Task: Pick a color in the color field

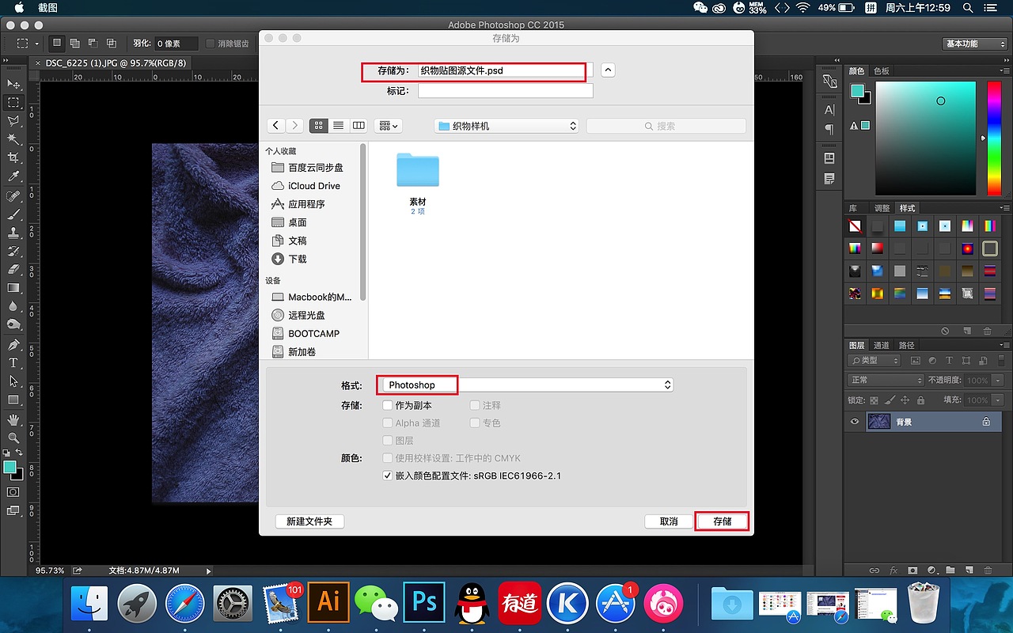Action: (x=925, y=138)
